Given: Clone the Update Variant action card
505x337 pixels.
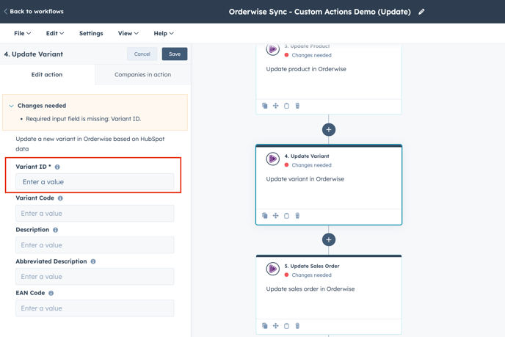Looking at the screenshot, I should (265, 216).
